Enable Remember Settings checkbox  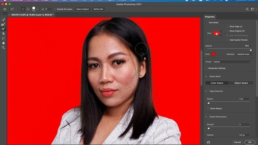(206, 68)
